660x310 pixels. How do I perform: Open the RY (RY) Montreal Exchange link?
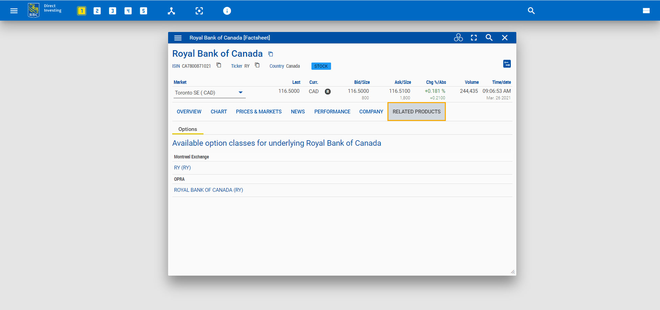coord(182,168)
